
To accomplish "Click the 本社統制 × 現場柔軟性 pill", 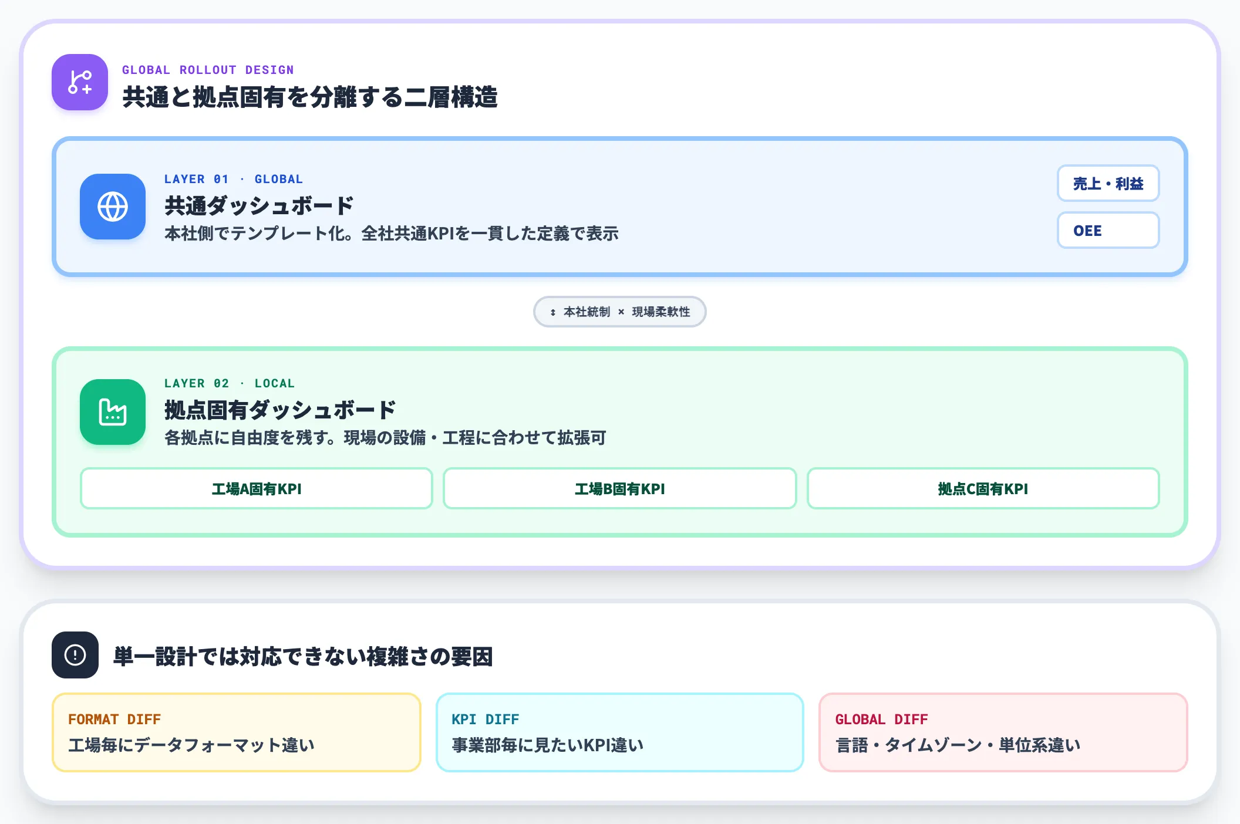I will click(x=619, y=312).
